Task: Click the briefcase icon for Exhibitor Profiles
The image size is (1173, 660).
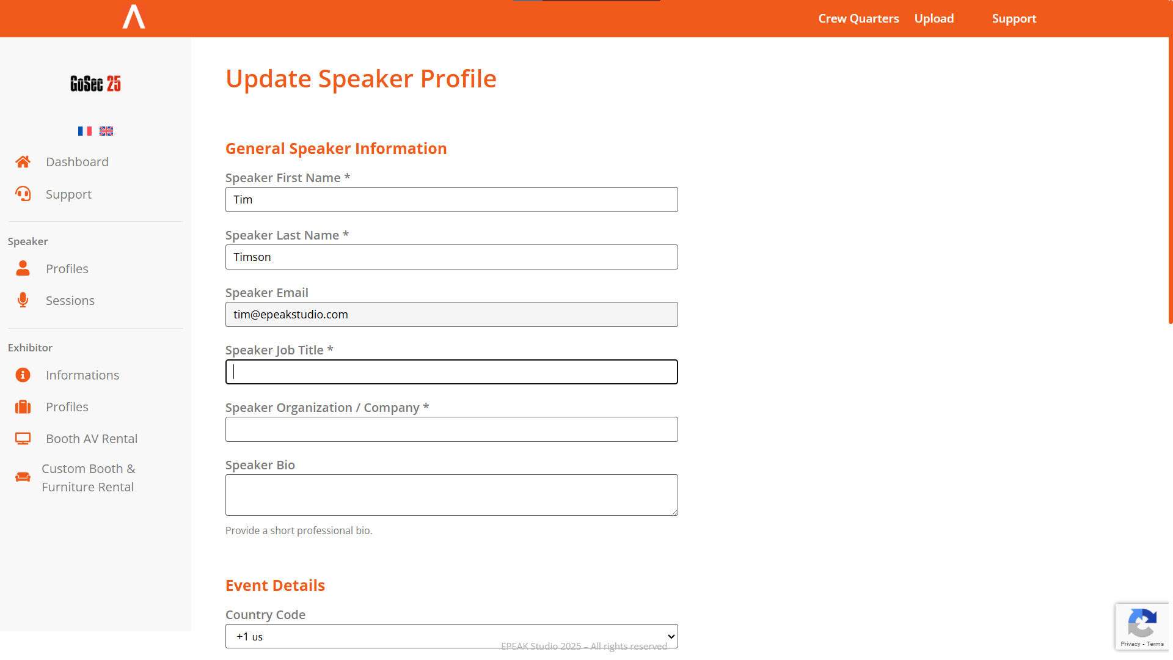Action: coord(23,407)
